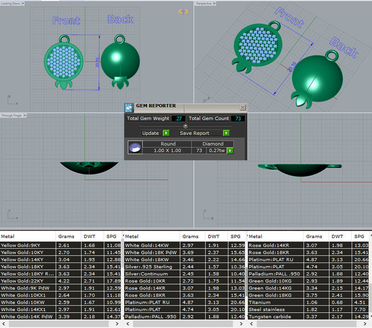Click the Gem Reporter app icon
The image size is (372, 328).
point(129,108)
